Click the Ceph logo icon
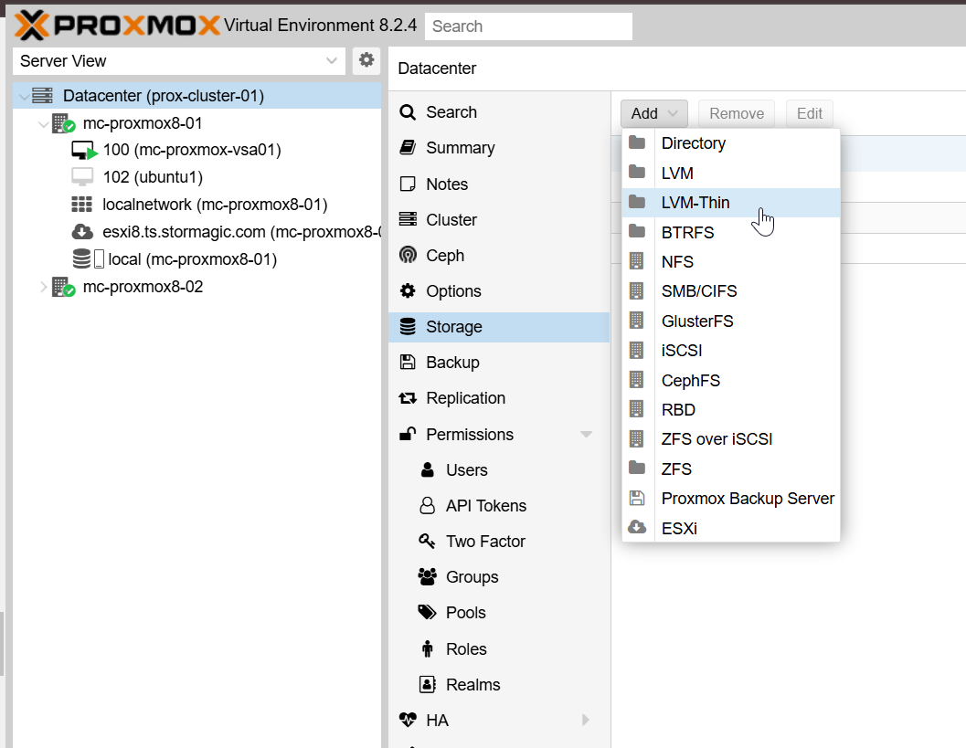The image size is (966, 748). 408,256
